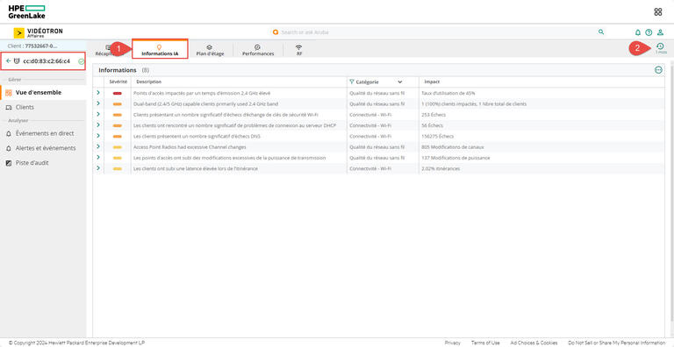The width and height of the screenshot is (674, 347).
Task: Expand the excessive Channel changes row
Action: [x=98, y=146]
